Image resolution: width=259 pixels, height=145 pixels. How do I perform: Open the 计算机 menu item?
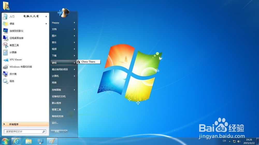pyautogui.click(x=63, y=76)
